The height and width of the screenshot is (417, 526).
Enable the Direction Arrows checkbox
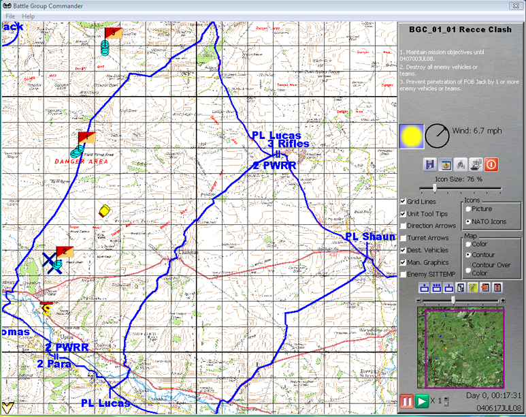[x=404, y=226]
